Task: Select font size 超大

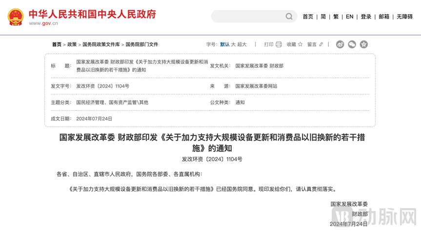Action: 241,44
